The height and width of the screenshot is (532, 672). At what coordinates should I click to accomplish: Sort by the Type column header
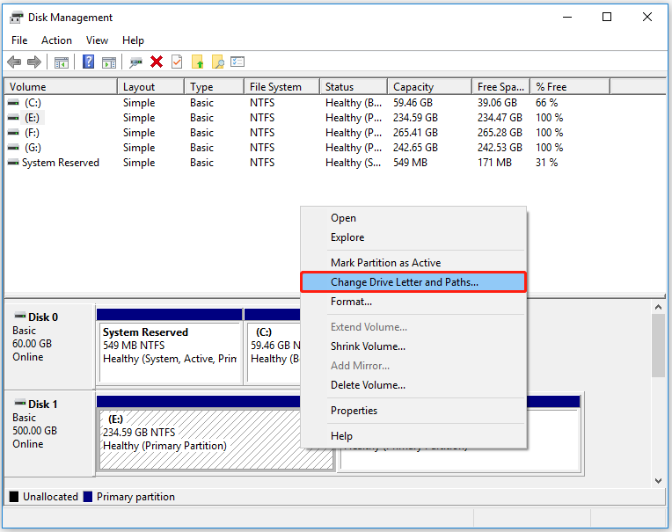pyautogui.click(x=215, y=86)
